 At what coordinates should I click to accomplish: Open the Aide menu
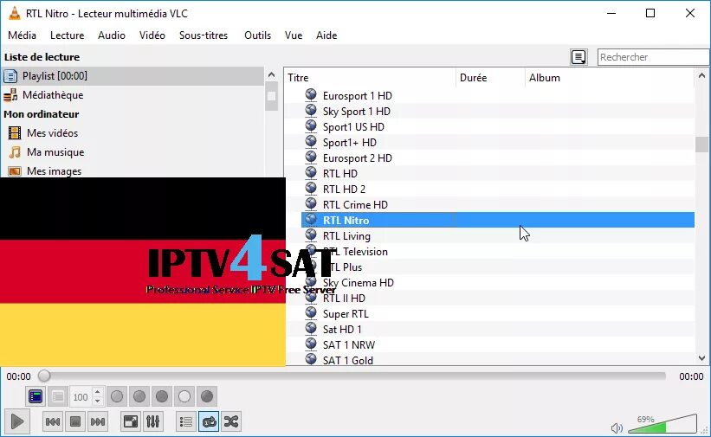click(x=326, y=35)
